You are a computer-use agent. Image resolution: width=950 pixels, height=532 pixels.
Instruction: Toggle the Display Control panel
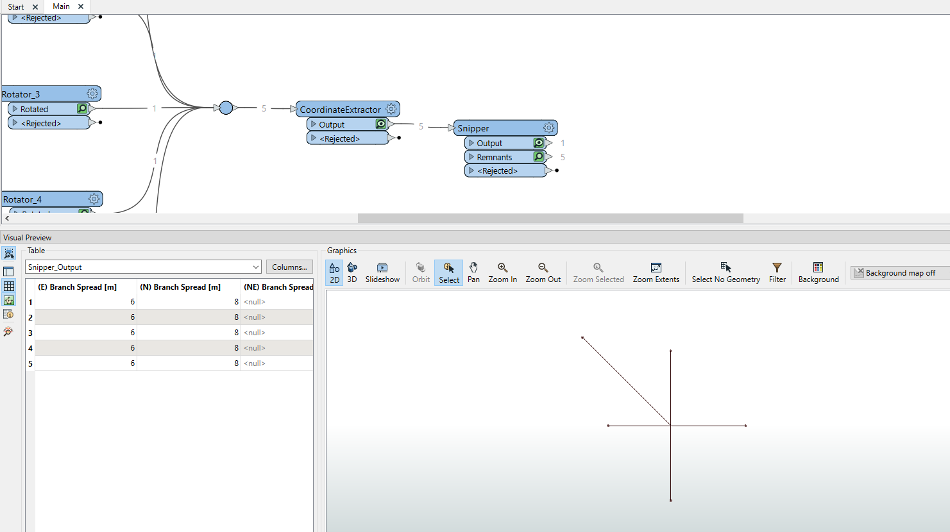click(8, 272)
